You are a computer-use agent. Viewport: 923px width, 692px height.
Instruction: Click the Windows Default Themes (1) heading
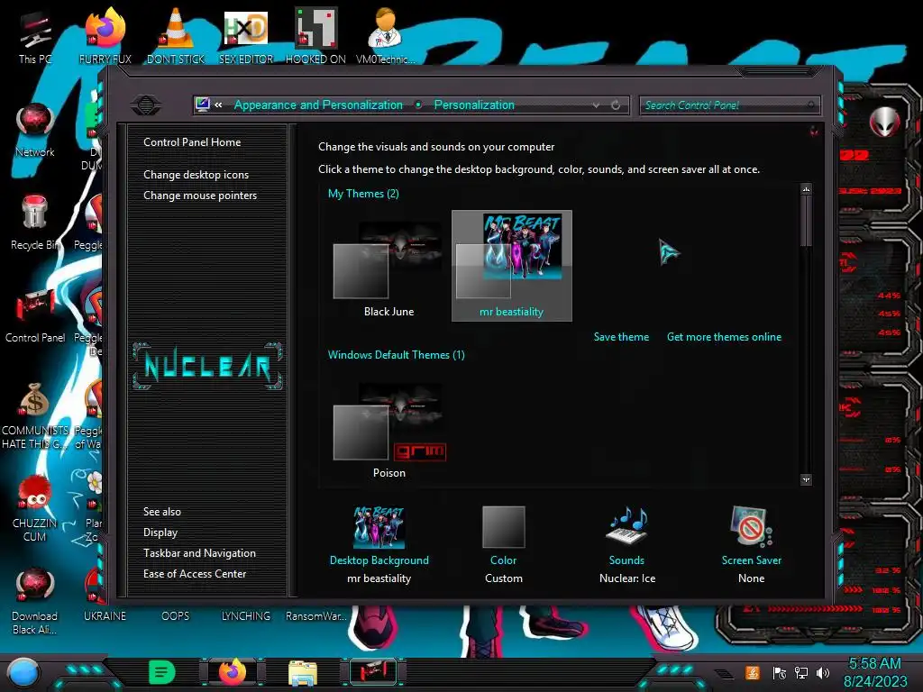[x=397, y=355]
